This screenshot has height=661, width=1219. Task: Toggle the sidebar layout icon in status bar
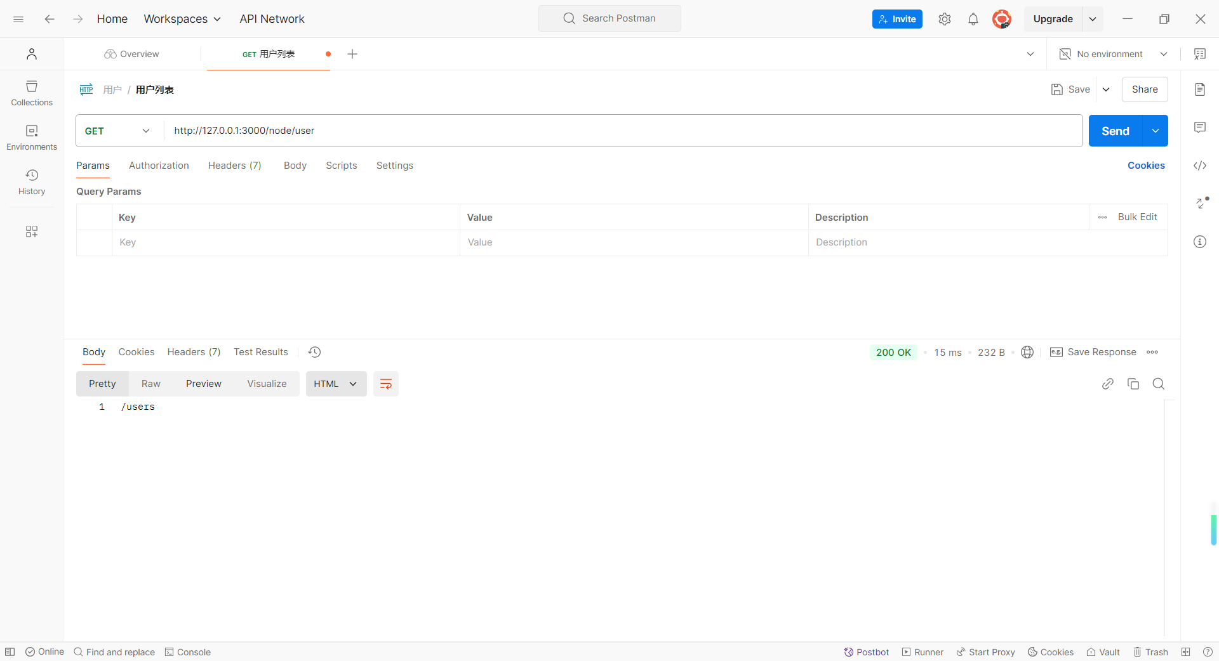10,652
